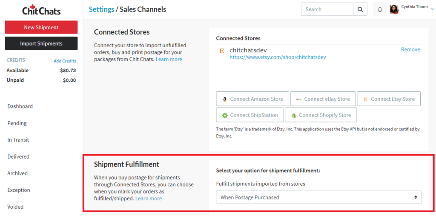The height and width of the screenshot is (216, 436).
Task: Click the Settings breadcrumb link
Action: coord(101,9)
